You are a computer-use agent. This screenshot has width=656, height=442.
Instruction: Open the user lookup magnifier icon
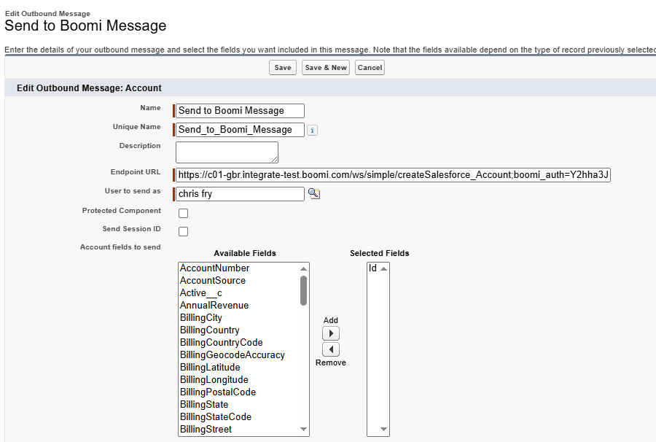314,194
